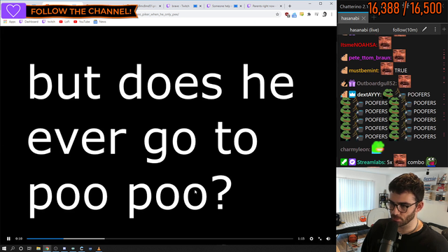Add a new split in Chatterino

point(444,29)
